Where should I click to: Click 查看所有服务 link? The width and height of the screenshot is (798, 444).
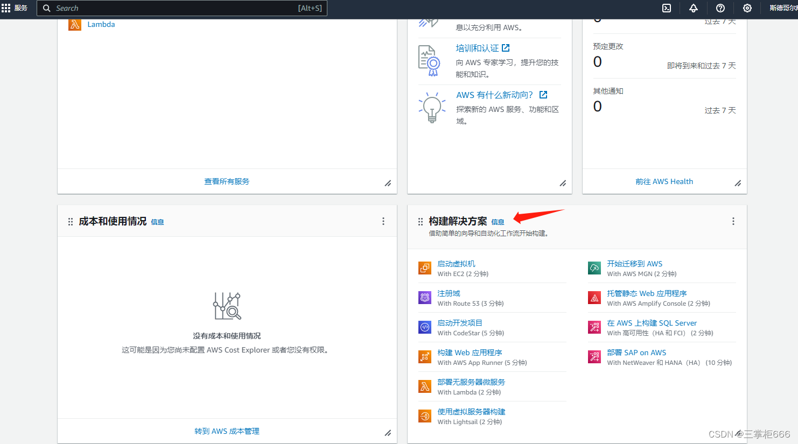click(x=227, y=181)
